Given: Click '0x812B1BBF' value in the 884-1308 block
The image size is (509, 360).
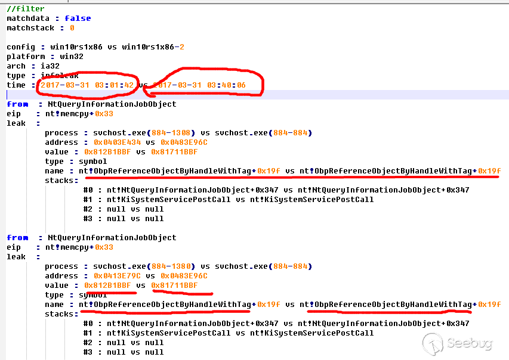Looking at the screenshot, I should [x=107, y=152].
